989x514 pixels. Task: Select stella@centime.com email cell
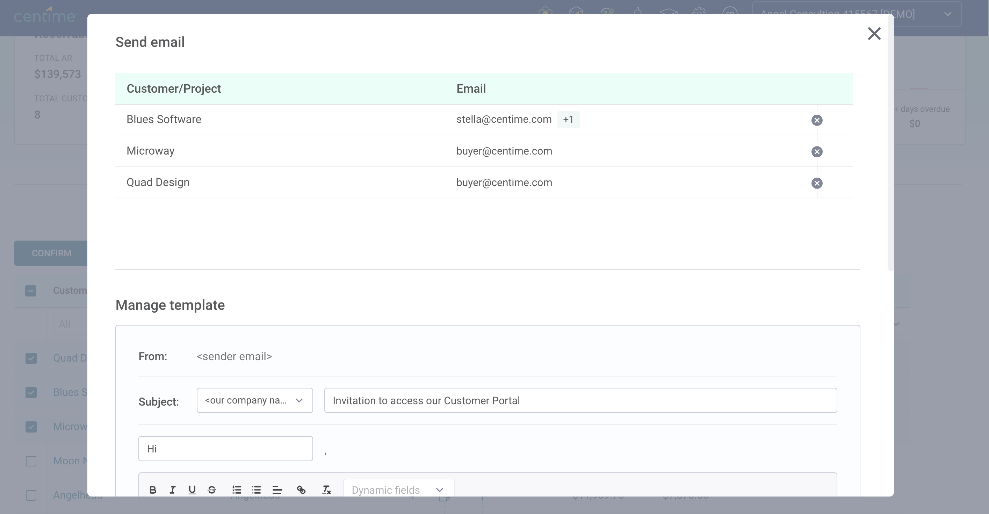click(504, 120)
